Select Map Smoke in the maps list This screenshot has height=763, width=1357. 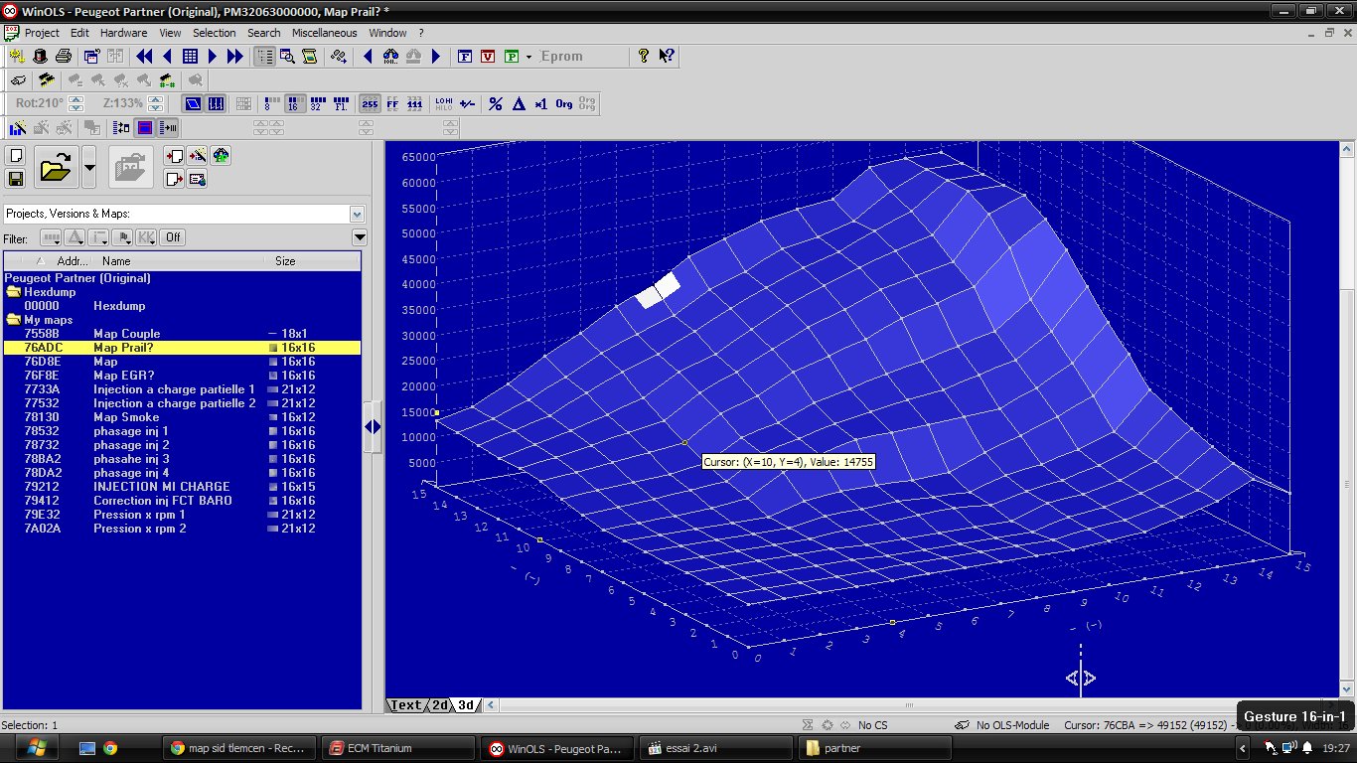tap(126, 417)
